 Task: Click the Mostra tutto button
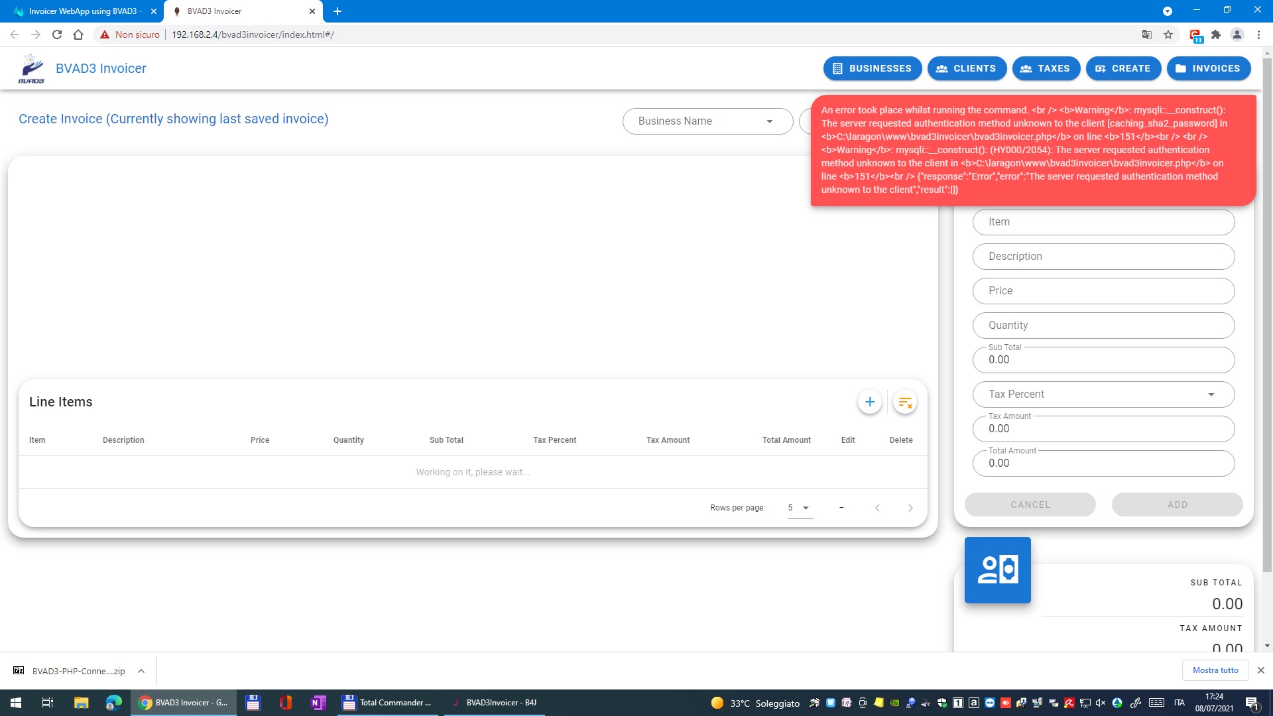coord(1215,670)
